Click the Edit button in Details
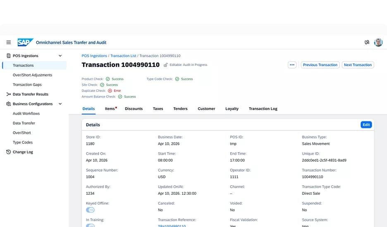This screenshot has height=227, width=387. (x=366, y=125)
